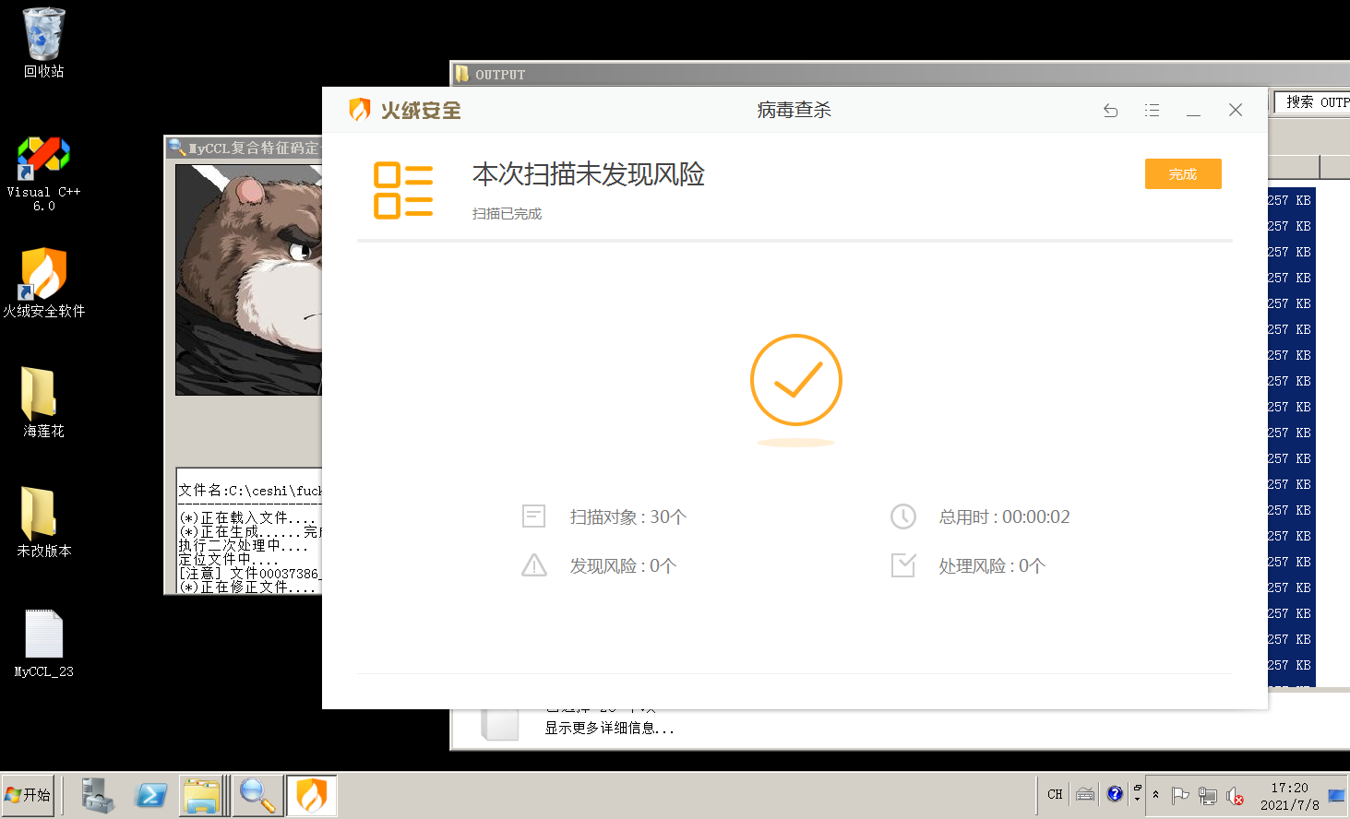Open the 海莲花 folder on desktop
The width and height of the screenshot is (1350, 819).
(43, 402)
